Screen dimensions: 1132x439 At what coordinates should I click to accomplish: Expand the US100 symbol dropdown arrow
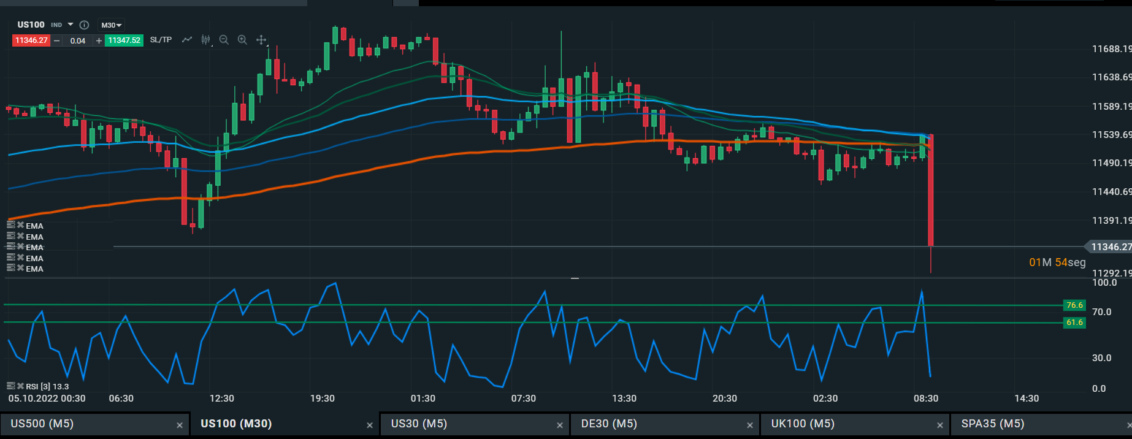[x=71, y=25]
